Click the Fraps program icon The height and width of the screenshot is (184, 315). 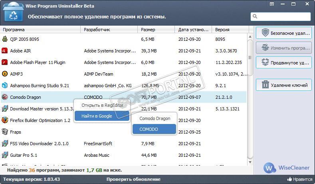pos(5,132)
